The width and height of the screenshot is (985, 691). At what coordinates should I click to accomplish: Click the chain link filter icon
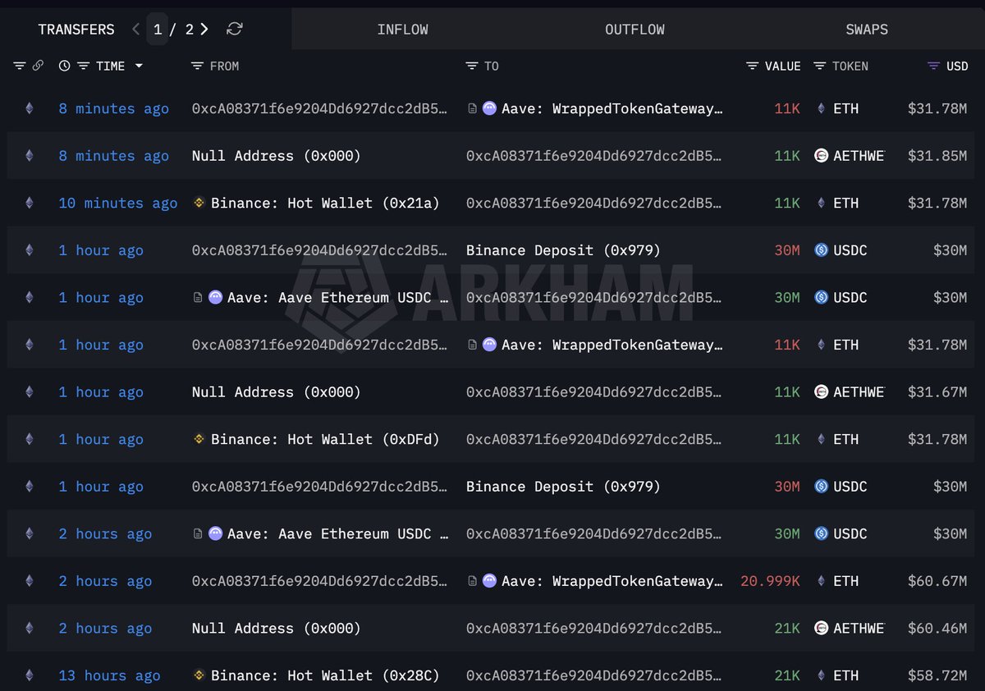pos(38,66)
